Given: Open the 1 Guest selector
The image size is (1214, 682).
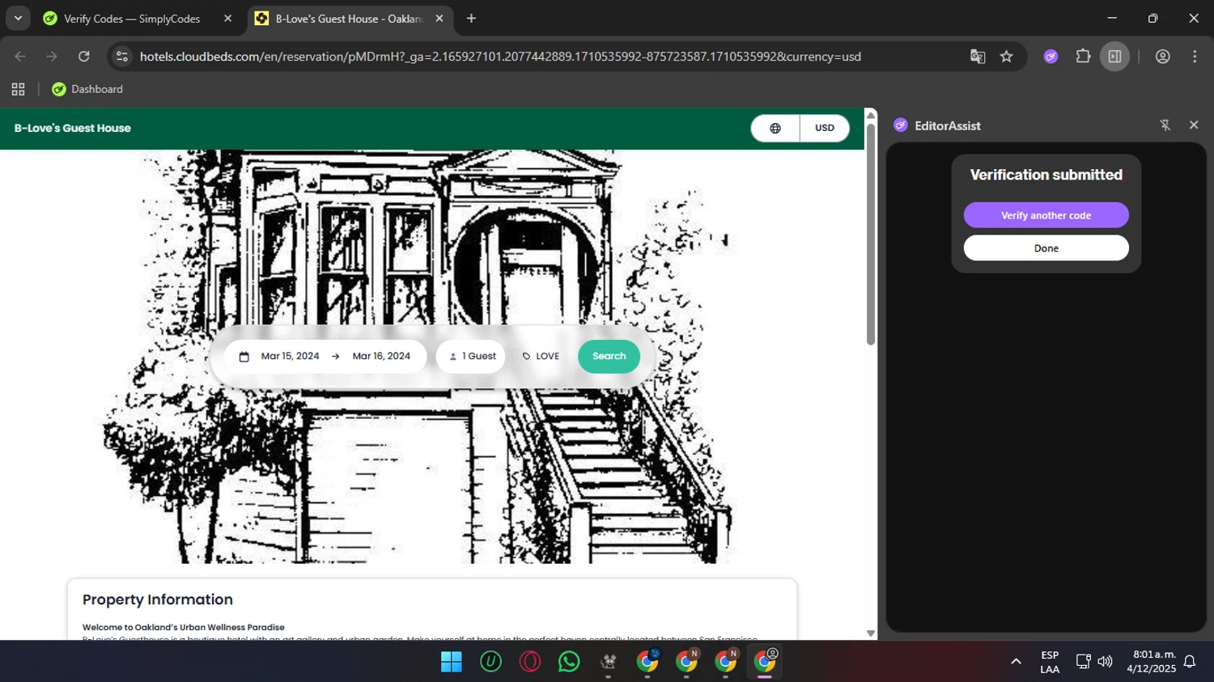Looking at the screenshot, I should click(x=471, y=356).
